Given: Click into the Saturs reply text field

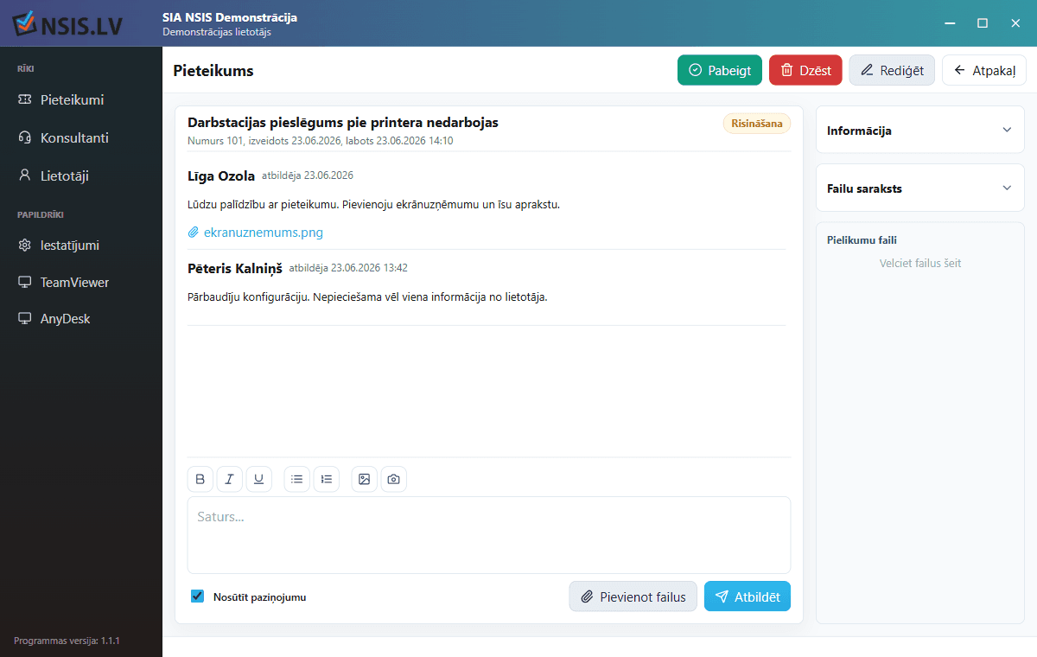Looking at the screenshot, I should click(x=489, y=535).
